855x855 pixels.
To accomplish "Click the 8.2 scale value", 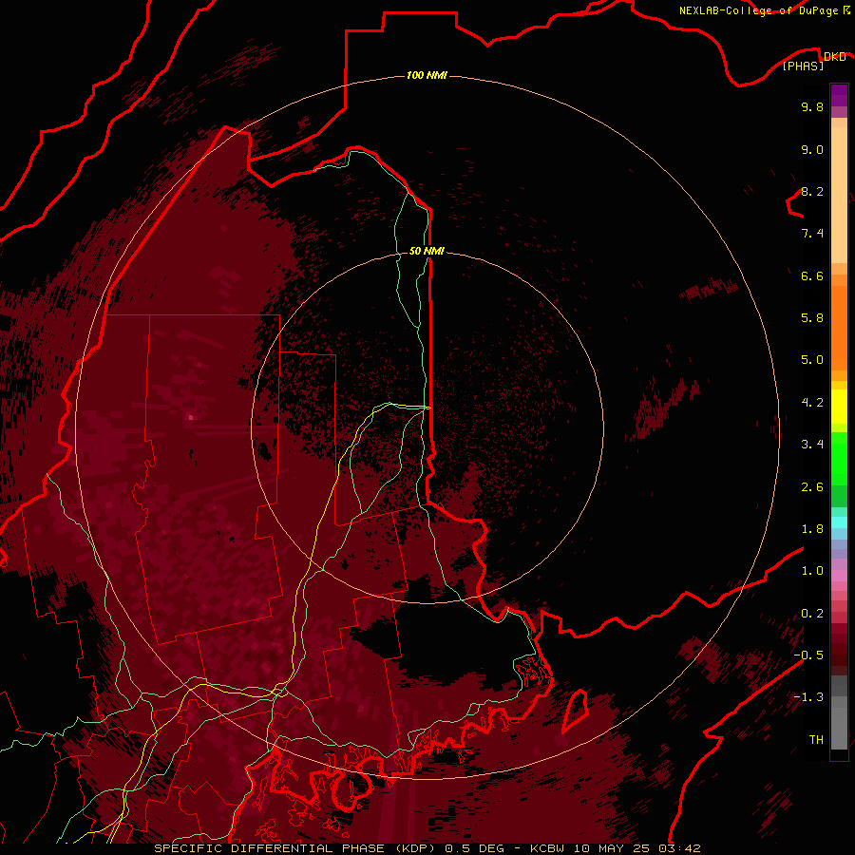I will pyautogui.click(x=812, y=191).
